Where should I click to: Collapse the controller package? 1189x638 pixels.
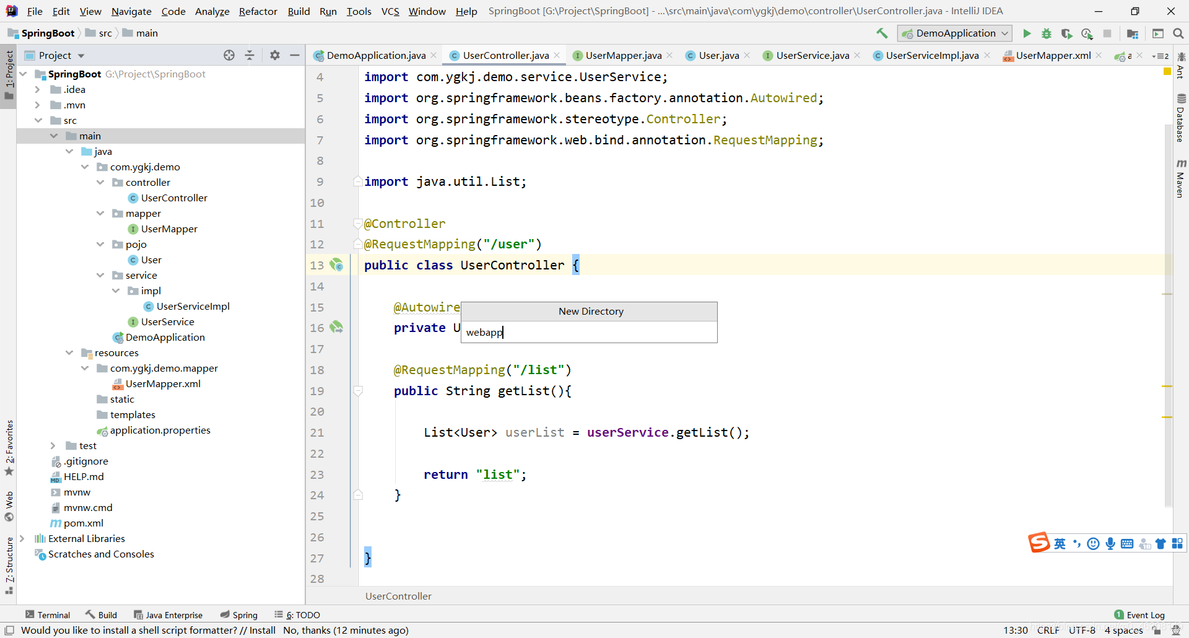pyautogui.click(x=100, y=183)
